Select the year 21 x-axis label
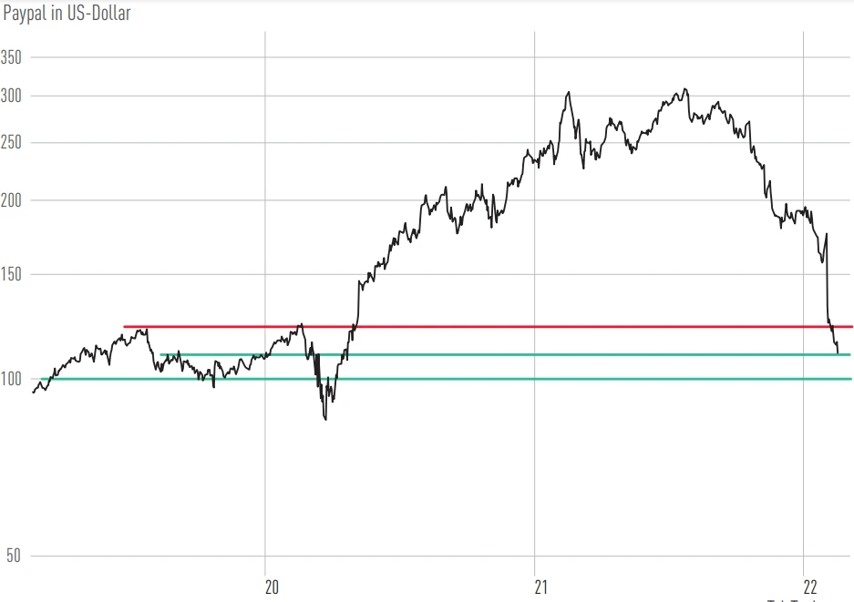The width and height of the screenshot is (854, 602). 541,587
